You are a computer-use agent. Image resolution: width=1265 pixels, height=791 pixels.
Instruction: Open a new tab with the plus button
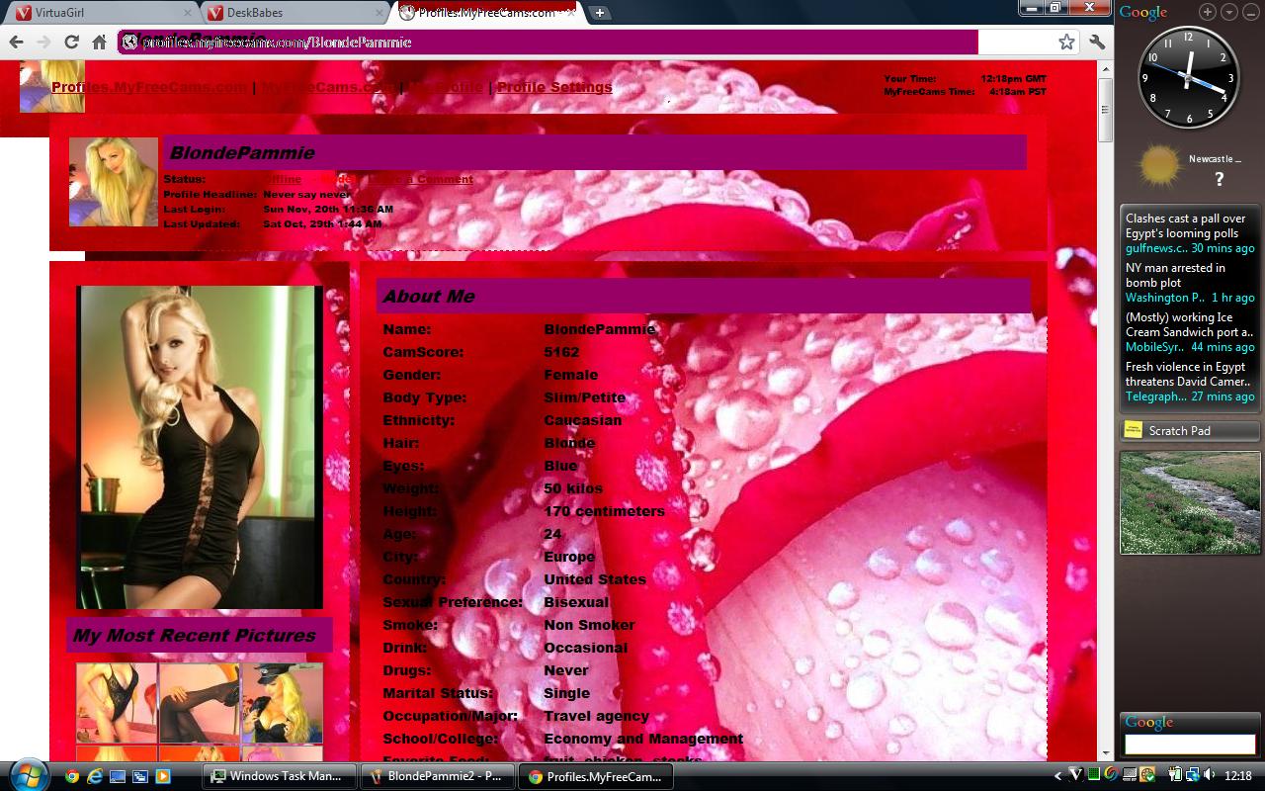(599, 13)
